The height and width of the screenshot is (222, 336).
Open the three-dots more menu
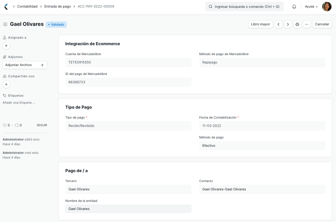pos(307,24)
